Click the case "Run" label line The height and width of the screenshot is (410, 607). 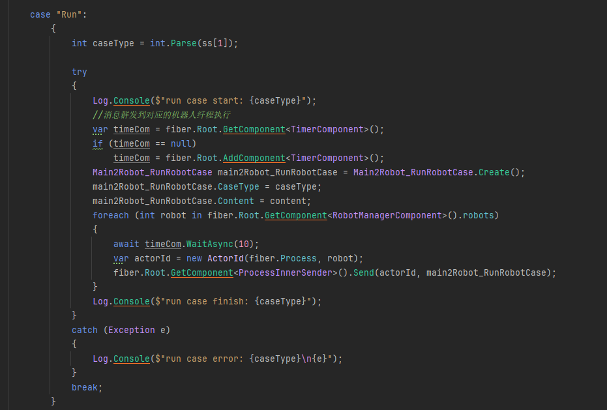(x=59, y=15)
